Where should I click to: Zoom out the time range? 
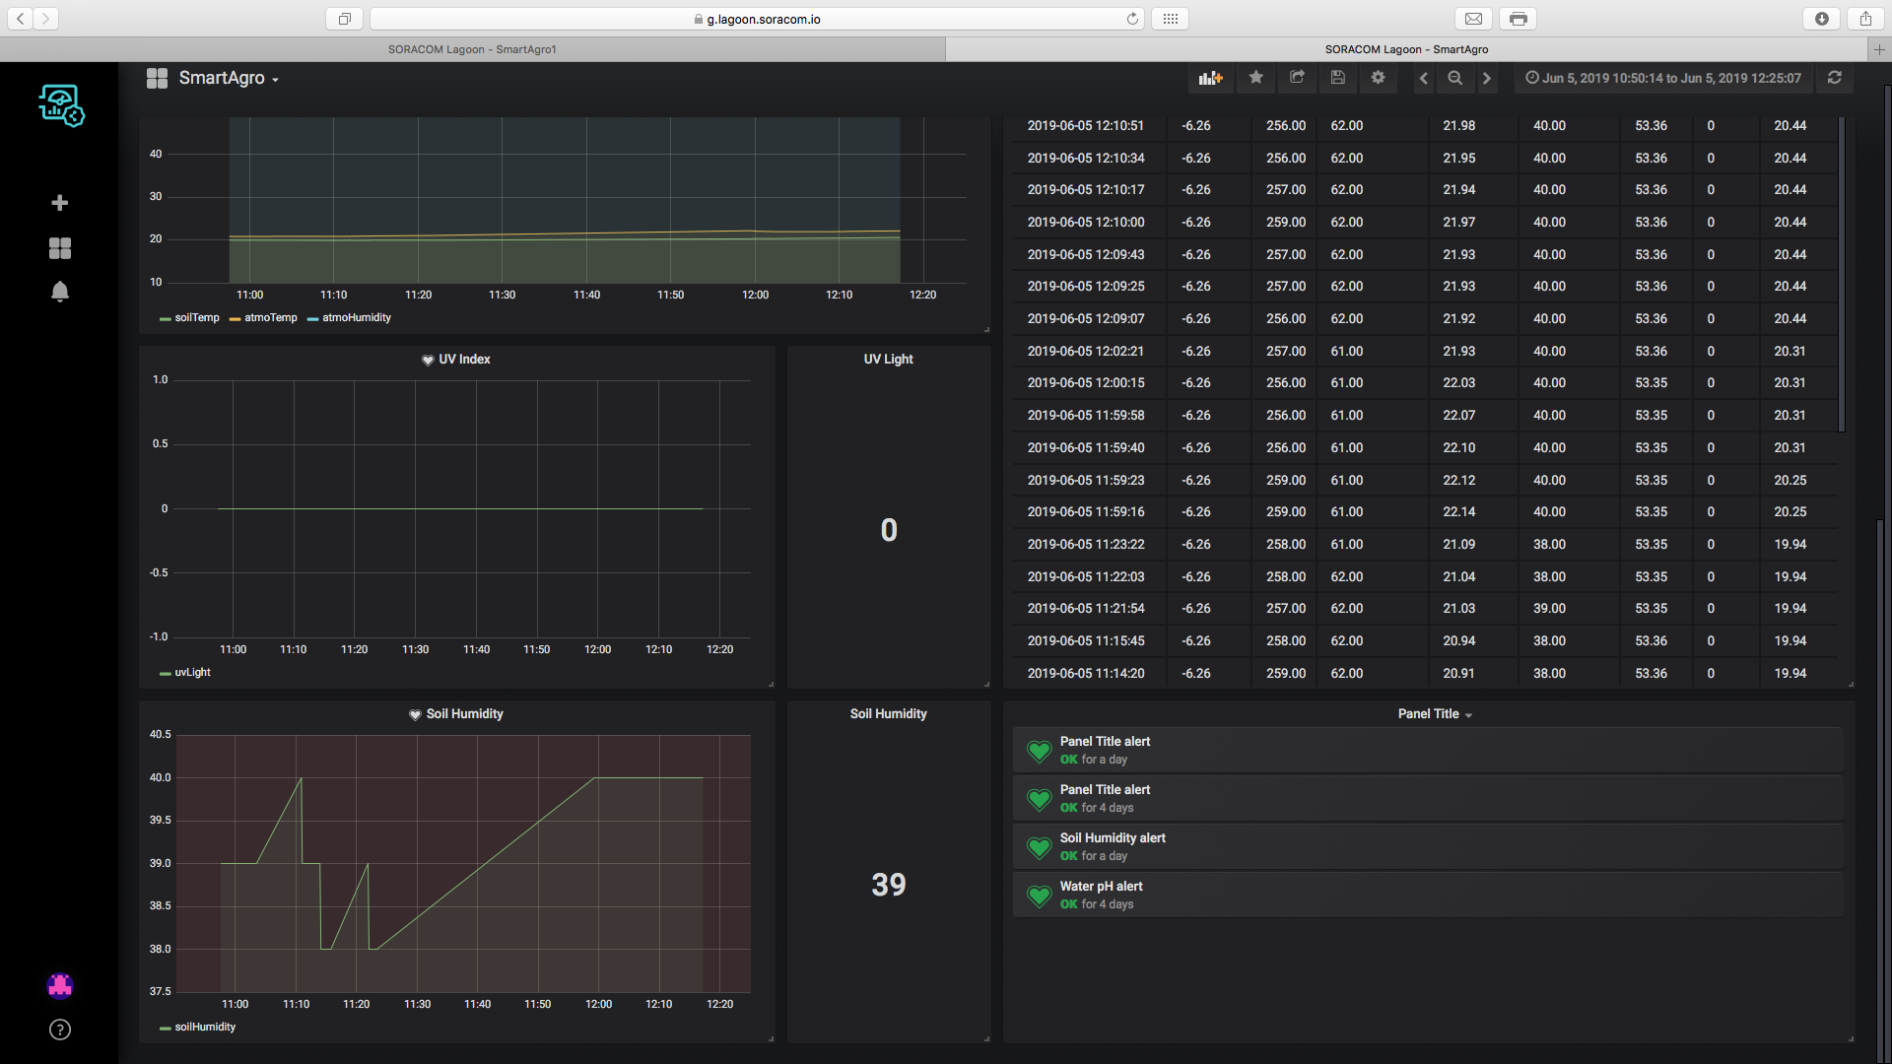(1454, 78)
